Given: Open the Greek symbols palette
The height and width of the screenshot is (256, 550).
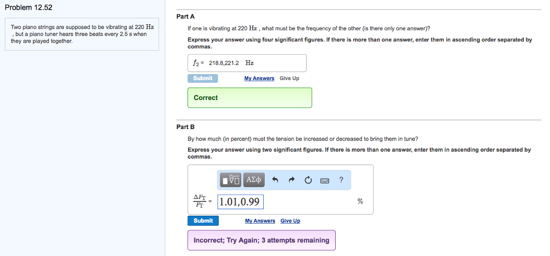Looking at the screenshot, I should [254, 180].
